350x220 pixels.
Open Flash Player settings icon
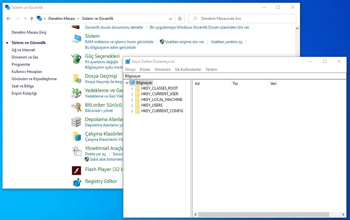(x=76, y=170)
